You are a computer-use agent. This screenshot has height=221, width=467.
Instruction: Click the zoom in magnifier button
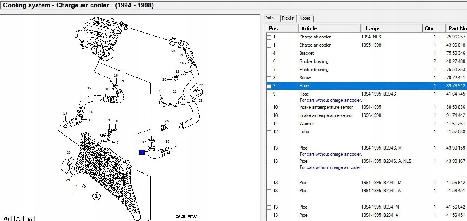tap(7, 218)
